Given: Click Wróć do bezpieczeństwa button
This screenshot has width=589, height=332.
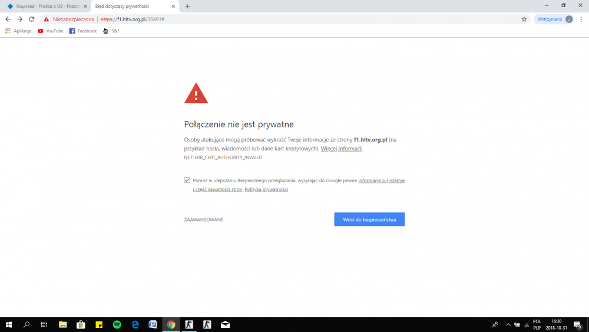Looking at the screenshot, I should point(370,219).
